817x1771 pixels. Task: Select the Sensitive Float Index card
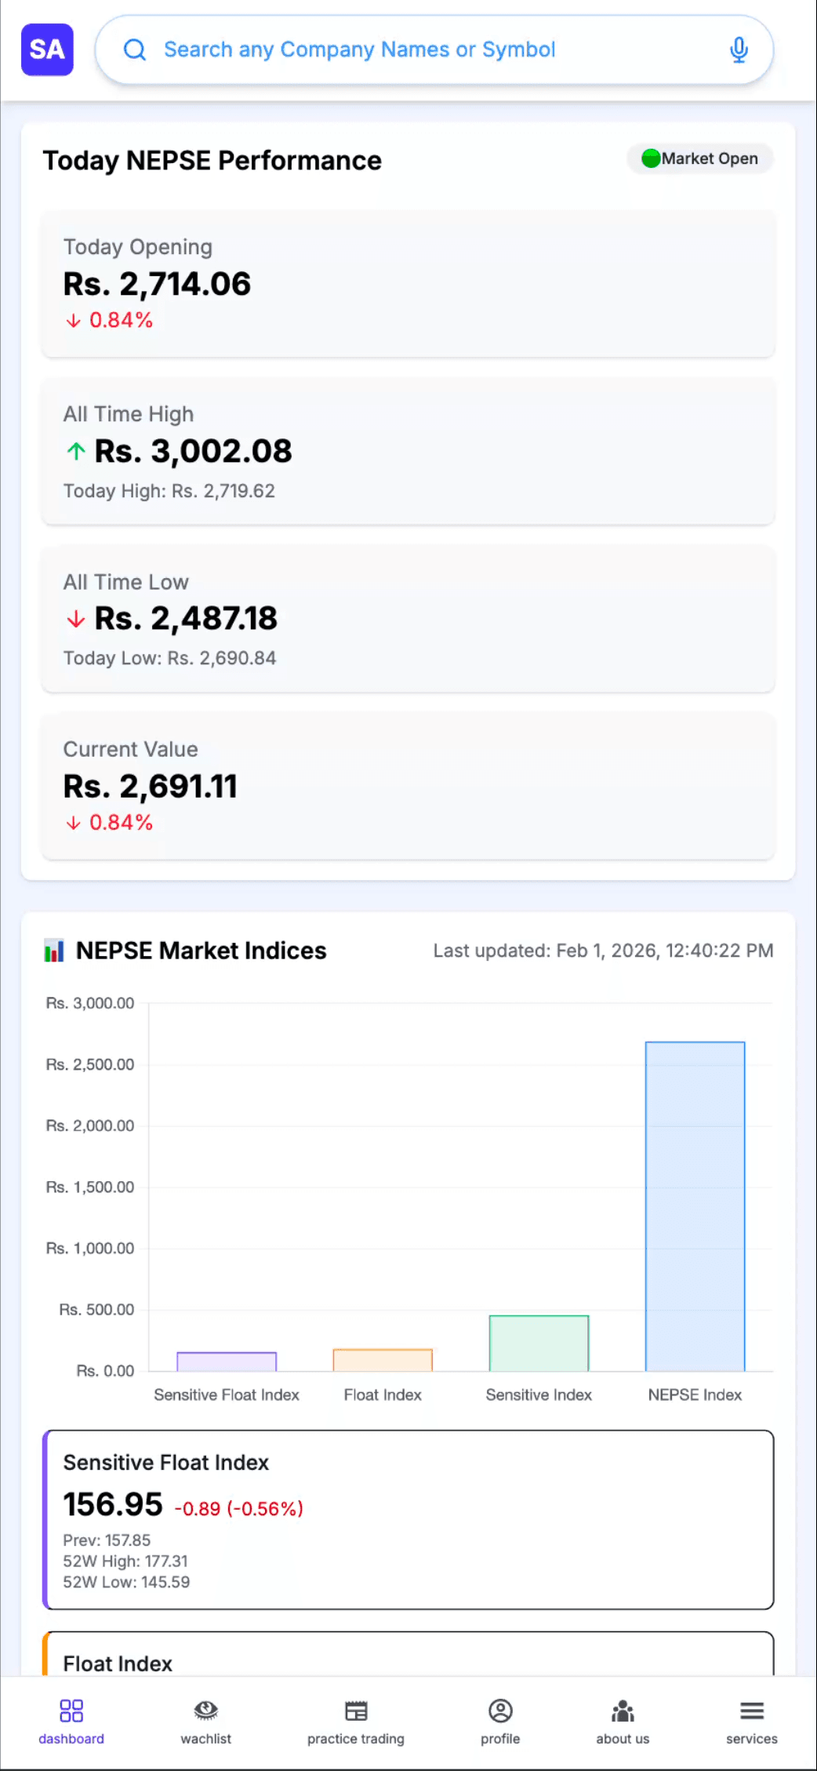point(408,1519)
